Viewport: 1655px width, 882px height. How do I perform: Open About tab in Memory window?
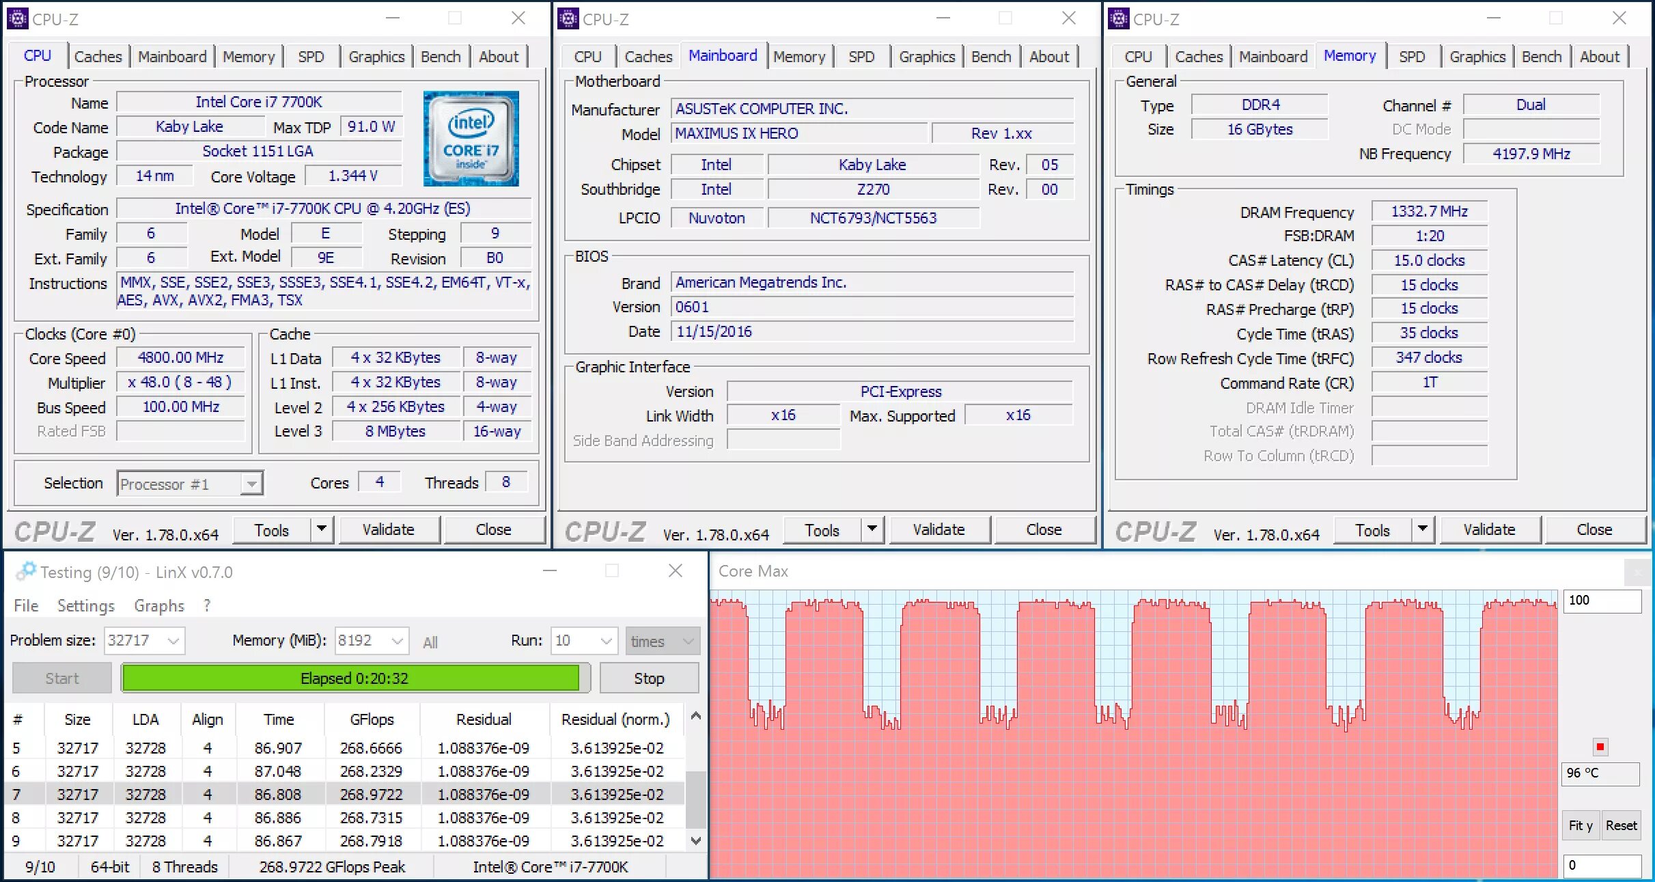pyautogui.click(x=1600, y=57)
